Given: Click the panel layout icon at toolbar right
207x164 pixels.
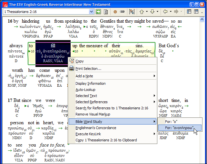Looking at the screenshot, I should pos(189,12).
